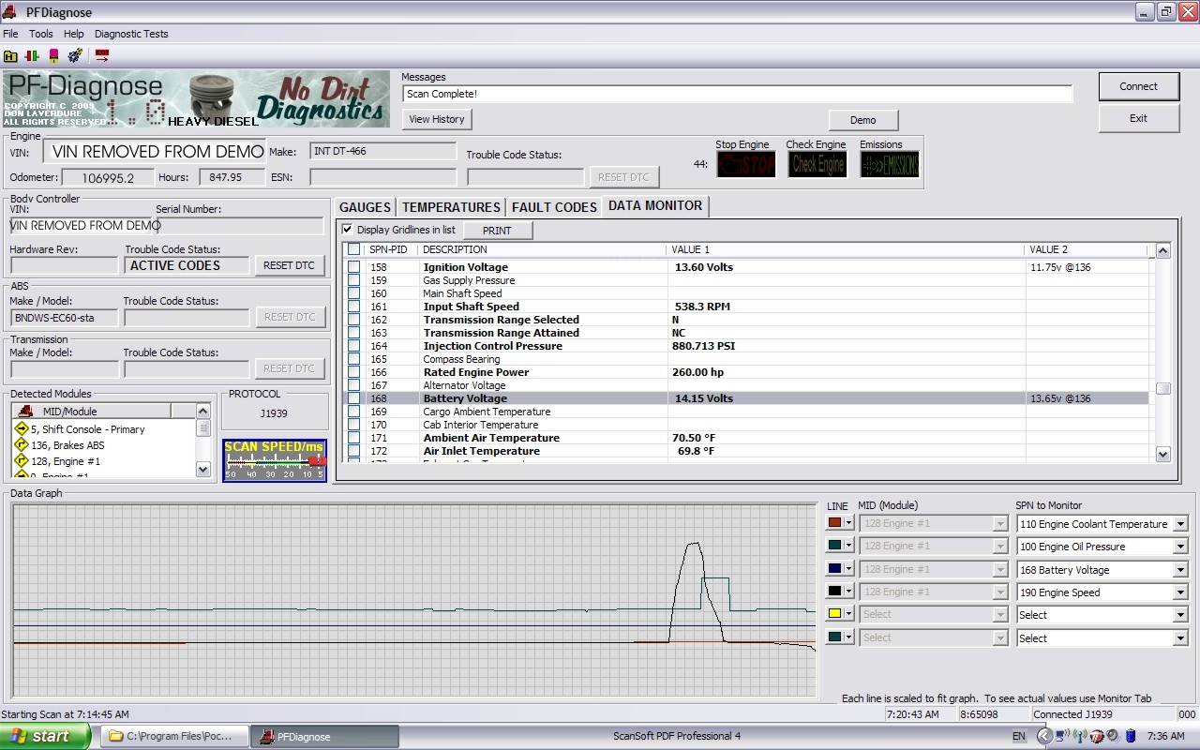
Task: Open the Windows Start menu
Action: tap(46, 736)
